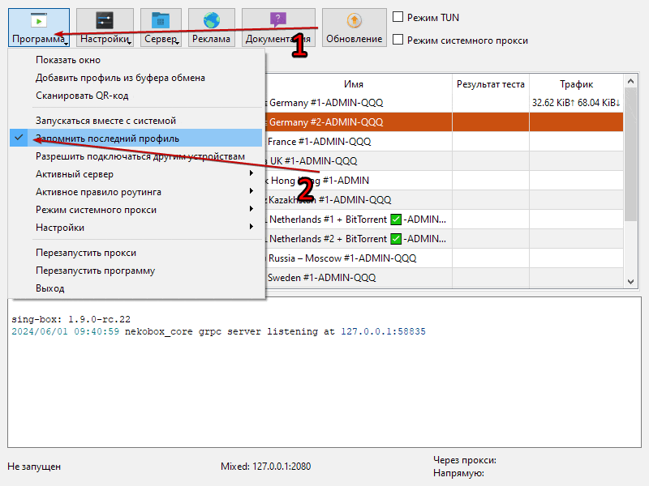
Task: Toggle Режим системного прокси checkbox
Action: click(398, 40)
